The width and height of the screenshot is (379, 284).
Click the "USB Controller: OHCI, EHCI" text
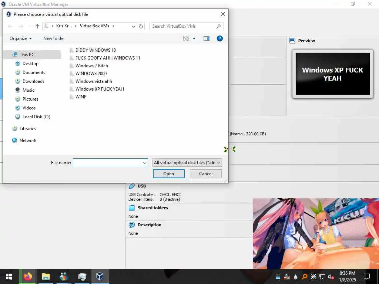pos(155,195)
